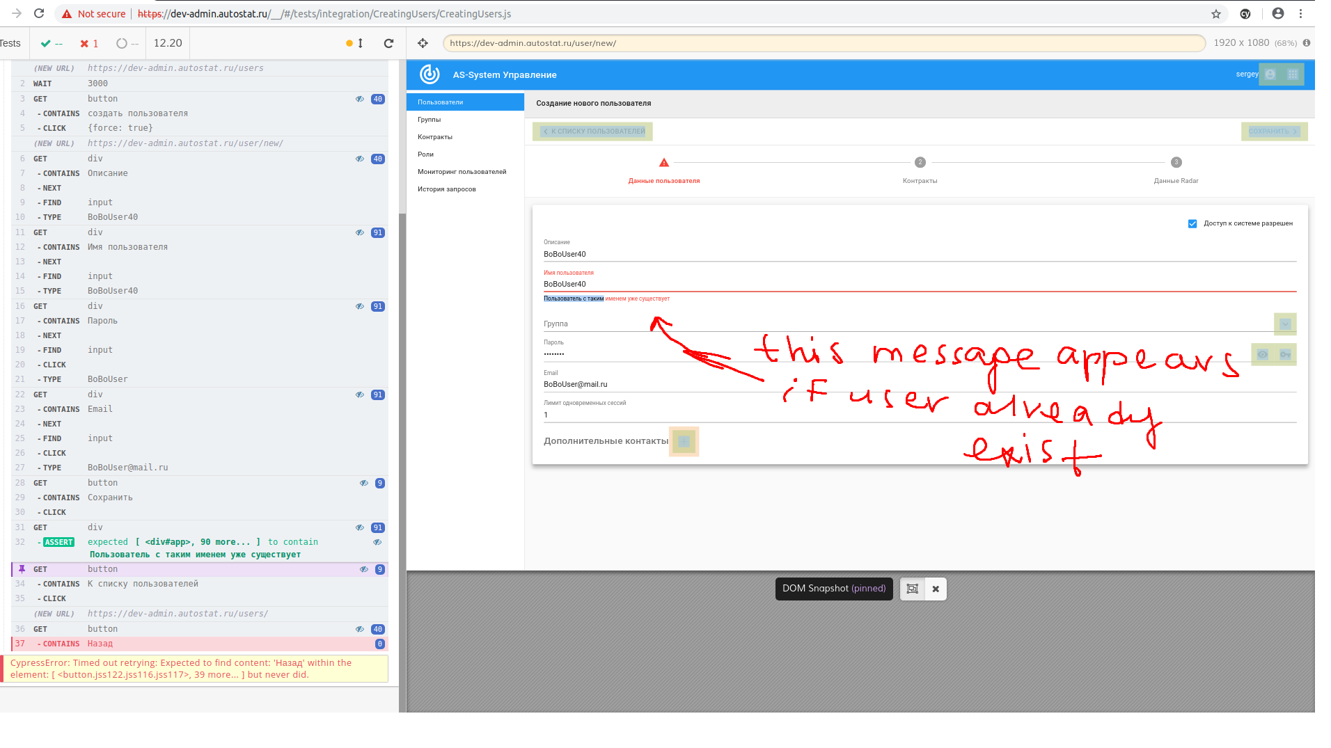The height and width of the screenshot is (748, 1331).
Task: Click the Сохранить button
Action: (1274, 132)
